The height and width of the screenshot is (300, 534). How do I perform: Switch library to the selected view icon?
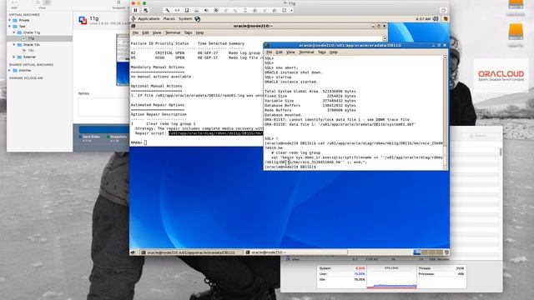pos(48,2)
